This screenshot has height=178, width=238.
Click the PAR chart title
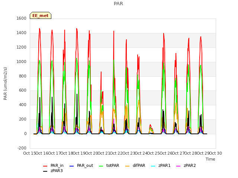tap(118, 4)
